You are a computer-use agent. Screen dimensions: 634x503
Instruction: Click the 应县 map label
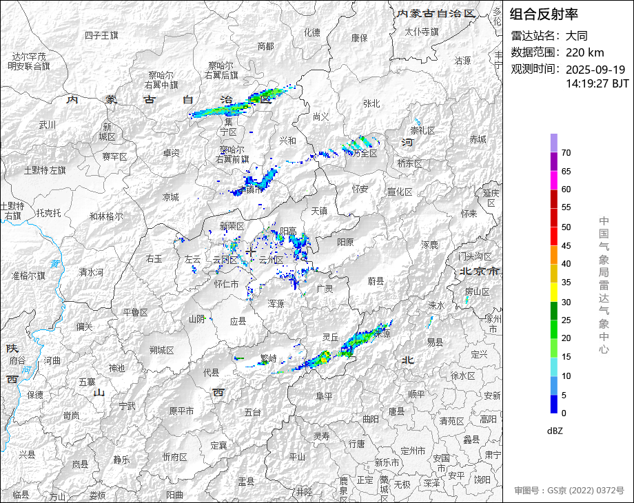(238, 322)
